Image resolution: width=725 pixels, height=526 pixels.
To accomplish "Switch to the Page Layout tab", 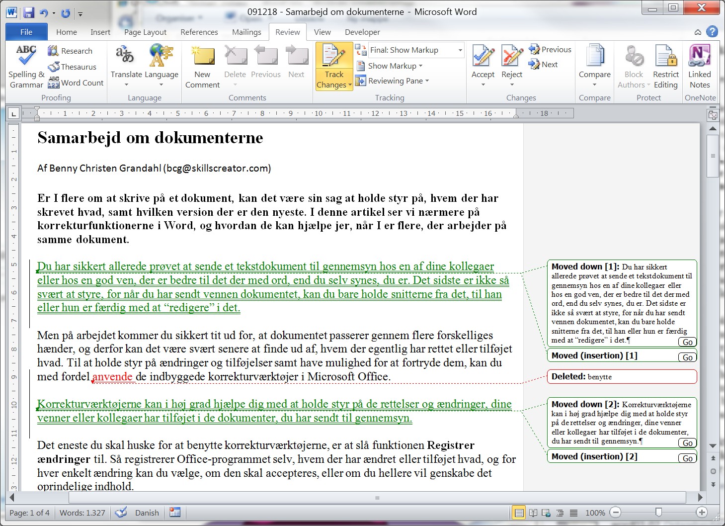I will click(x=145, y=32).
